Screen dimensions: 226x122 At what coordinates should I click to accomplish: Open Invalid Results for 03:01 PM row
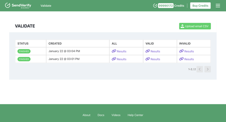click(x=187, y=59)
